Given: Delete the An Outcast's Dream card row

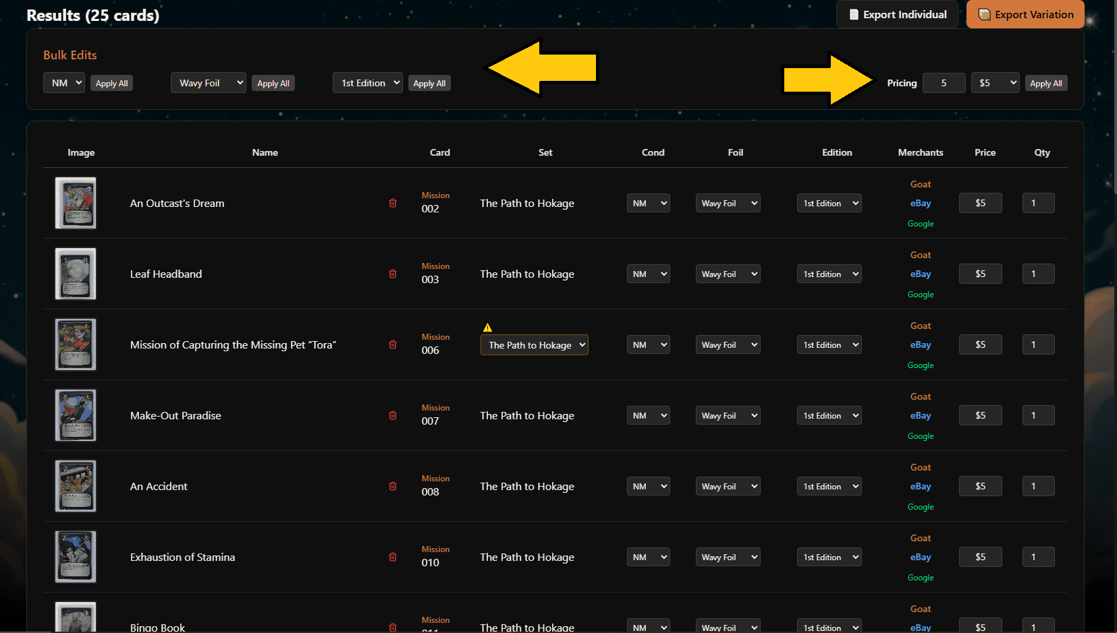Looking at the screenshot, I should coord(393,203).
